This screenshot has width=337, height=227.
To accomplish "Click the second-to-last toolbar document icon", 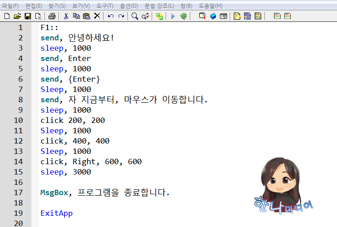I will coord(277,16).
